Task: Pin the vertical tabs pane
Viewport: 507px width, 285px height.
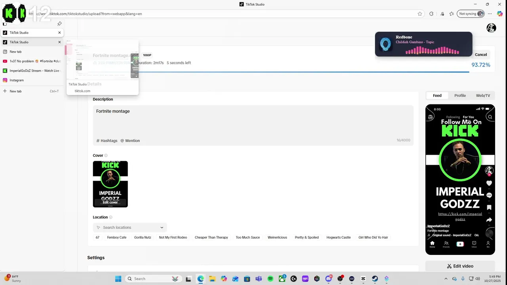Action: click(x=59, y=24)
